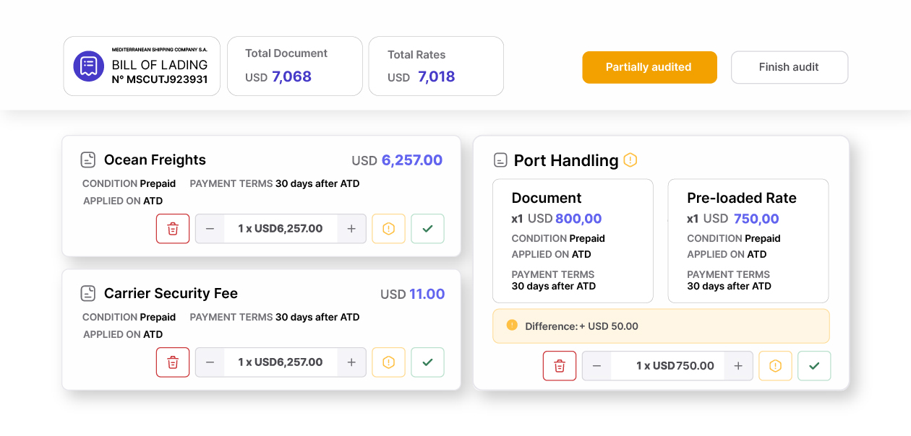
Task: Approve the Carrier Security Fee checkmark
Action: [427, 362]
